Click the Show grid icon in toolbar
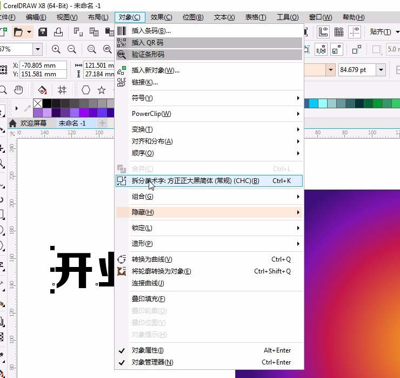Screen dimensions: 400x378 click(339, 32)
